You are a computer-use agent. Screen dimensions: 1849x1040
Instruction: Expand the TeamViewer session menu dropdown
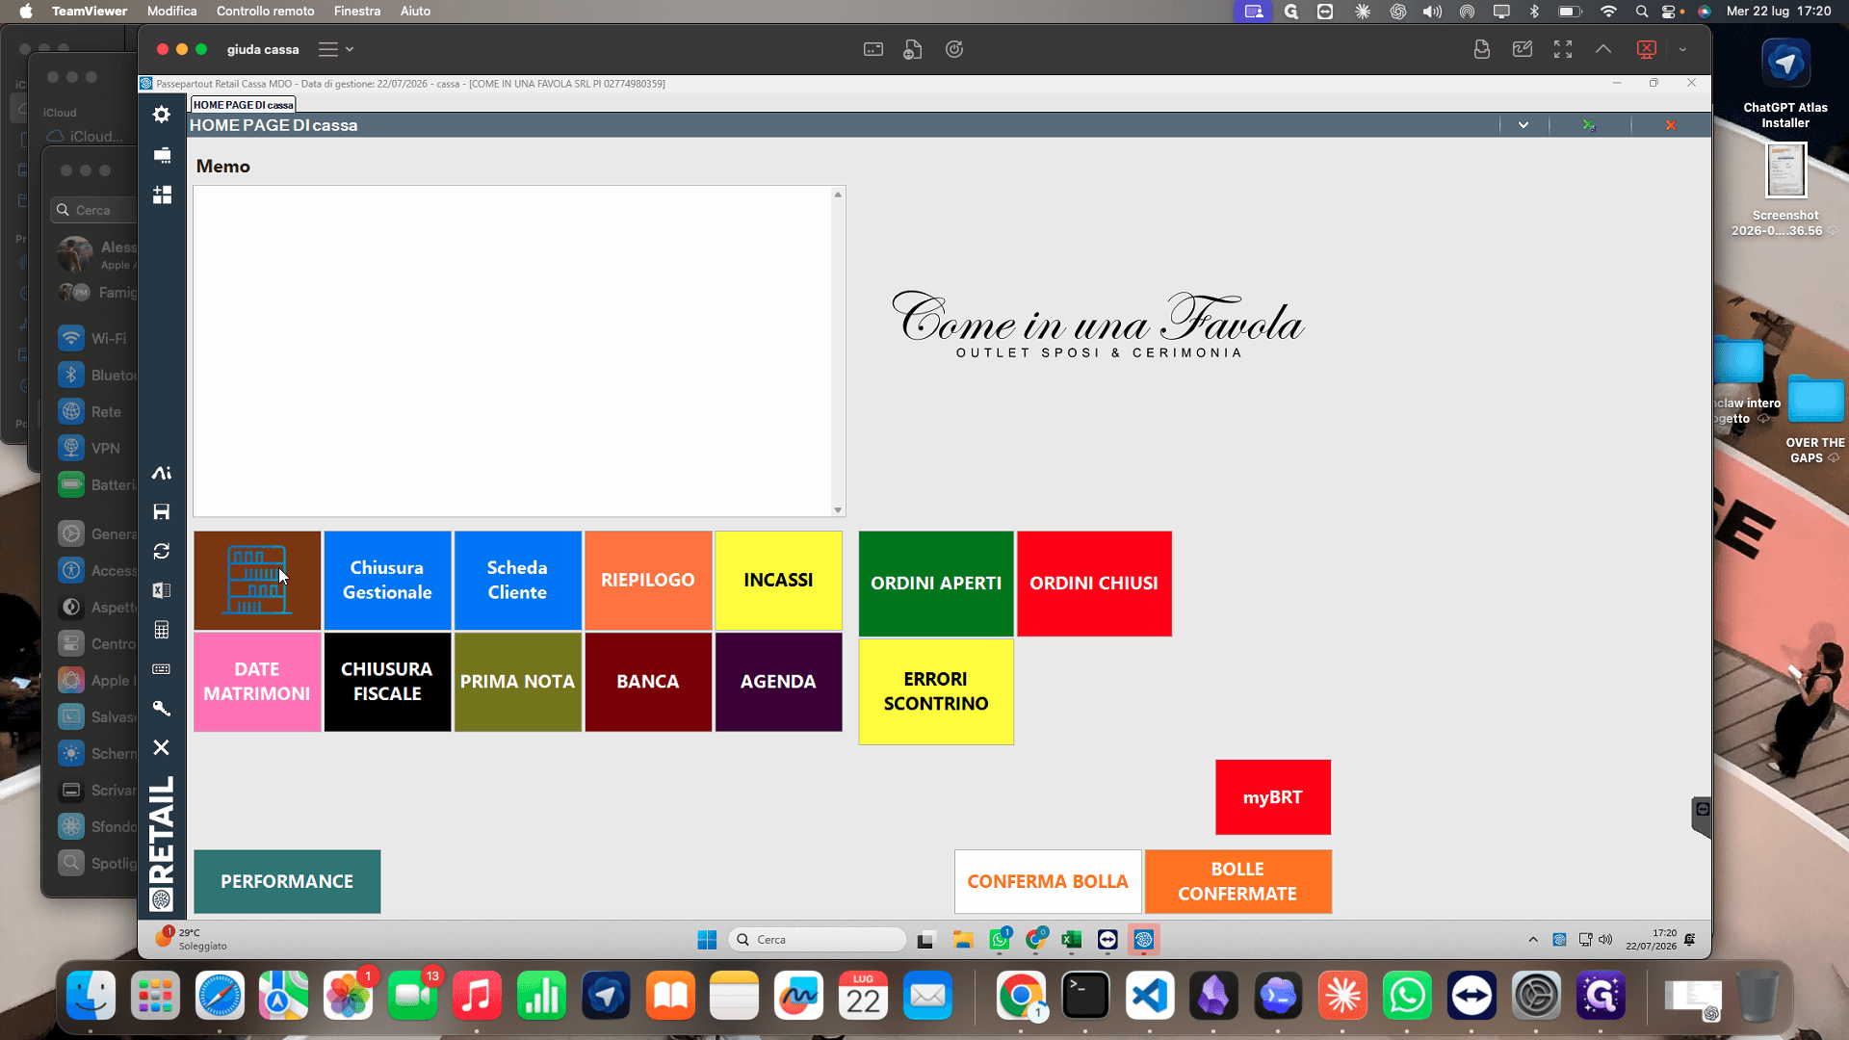[336, 49]
